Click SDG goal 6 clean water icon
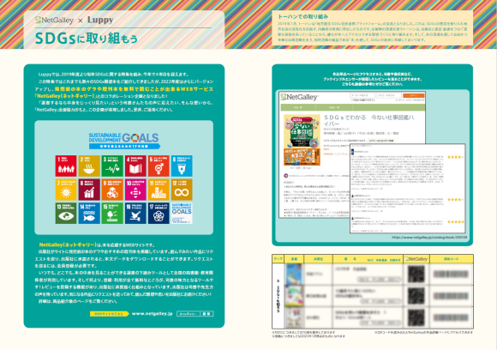Screen dimensions: 497x350 (182, 166)
